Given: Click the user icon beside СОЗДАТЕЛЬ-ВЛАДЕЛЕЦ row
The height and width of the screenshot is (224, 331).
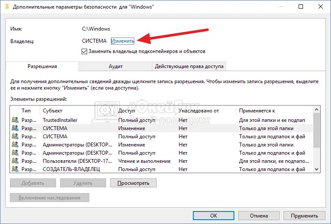Looking at the screenshot, I should click(x=15, y=169).
